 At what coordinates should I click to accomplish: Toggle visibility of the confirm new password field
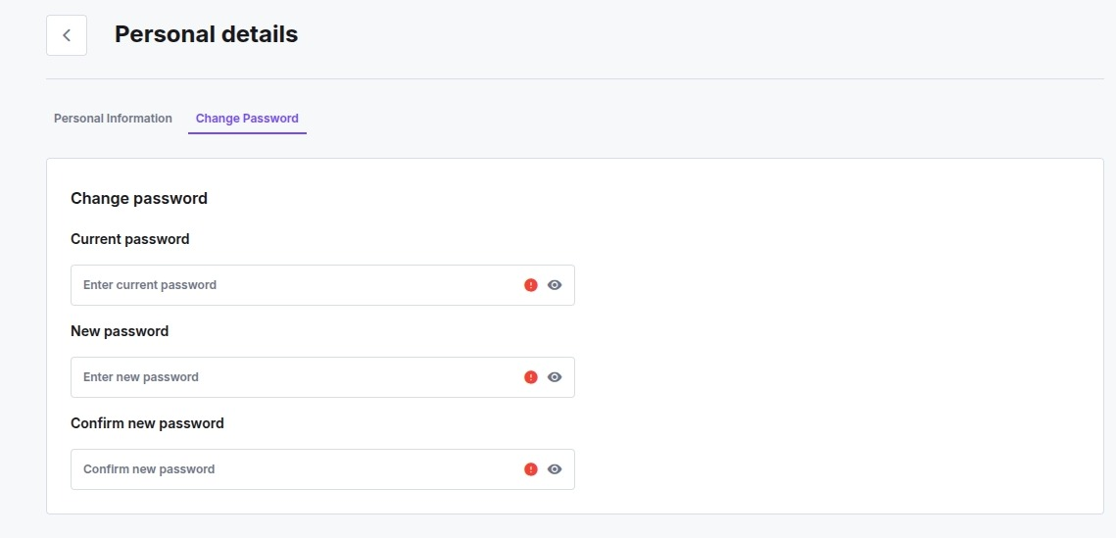tap(556, 469)
